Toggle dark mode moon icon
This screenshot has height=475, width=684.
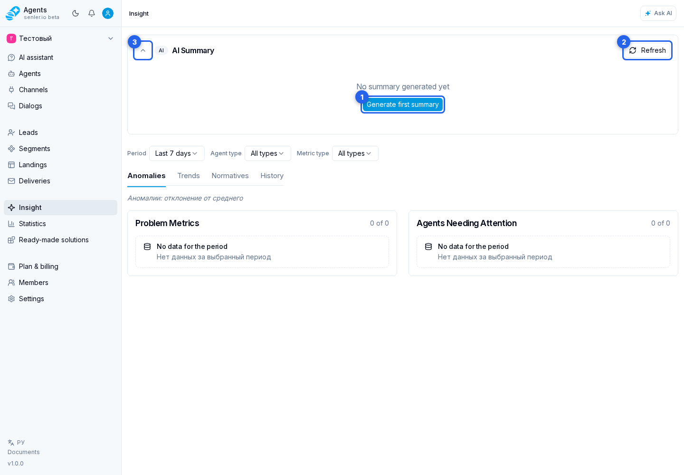click(x=76, y=13)
